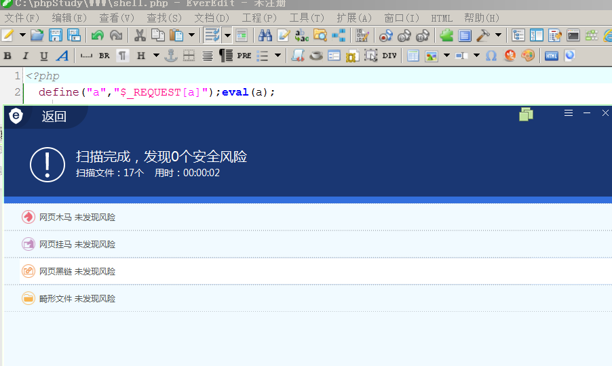The image size is (612, 366).
Task: Expand the Paste dropdown arrow
Action: point(191,35)
